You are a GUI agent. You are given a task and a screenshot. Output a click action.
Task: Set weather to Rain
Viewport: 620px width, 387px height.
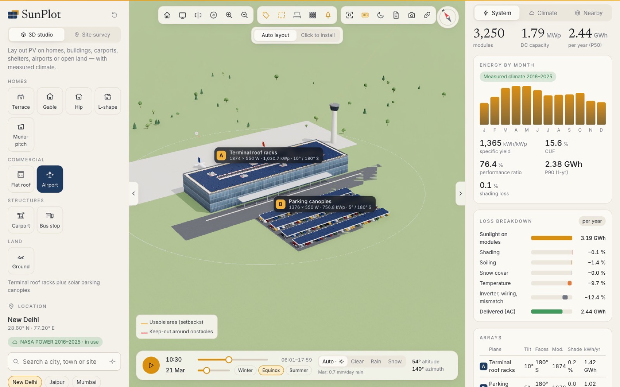tap(375, 361)
